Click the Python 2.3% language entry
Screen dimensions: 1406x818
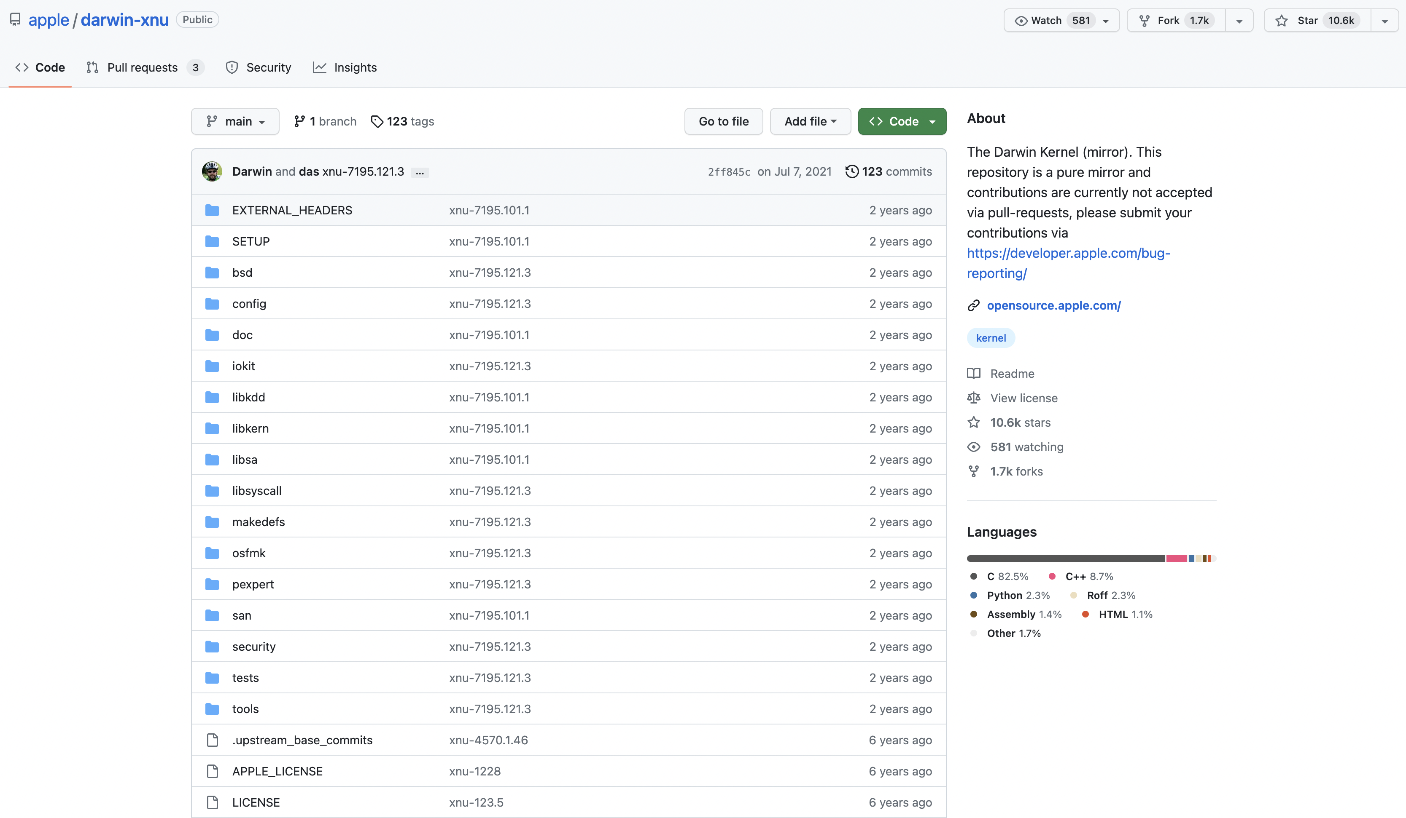[x=1010, y=596]
